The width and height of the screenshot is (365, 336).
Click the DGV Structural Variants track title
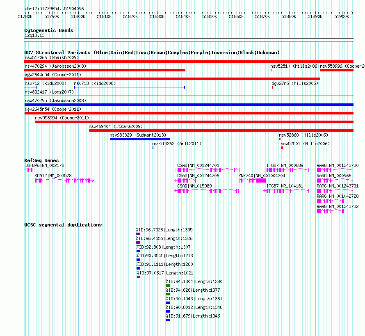point(152,53)
